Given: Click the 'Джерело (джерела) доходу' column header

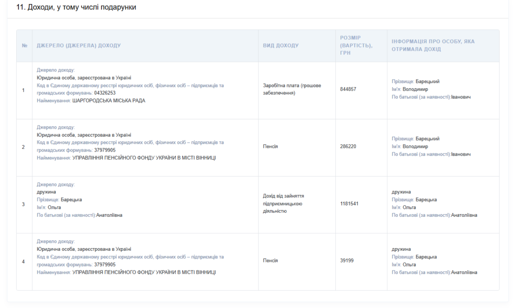Looking at the screenshot, I should coord(78,46).
